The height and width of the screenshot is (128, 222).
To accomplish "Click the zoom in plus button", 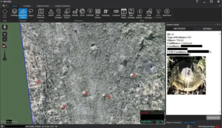I will 5,34.
